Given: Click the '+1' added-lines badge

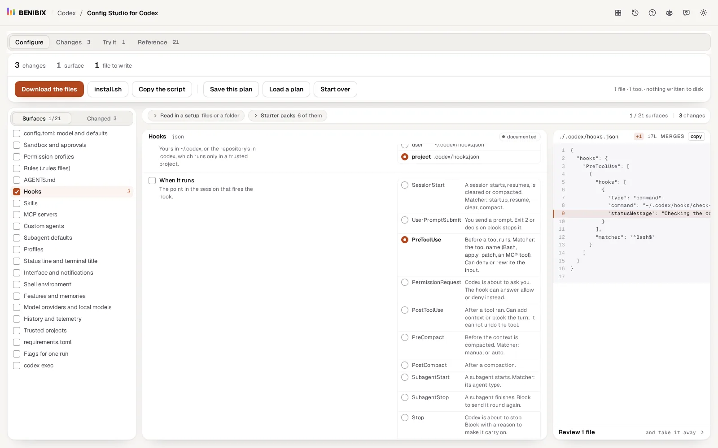Looking at the screenshot, I should pos(639,137).
